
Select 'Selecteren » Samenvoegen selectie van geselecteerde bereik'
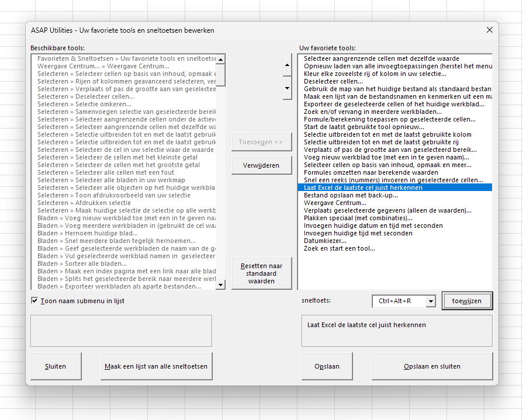124,112
